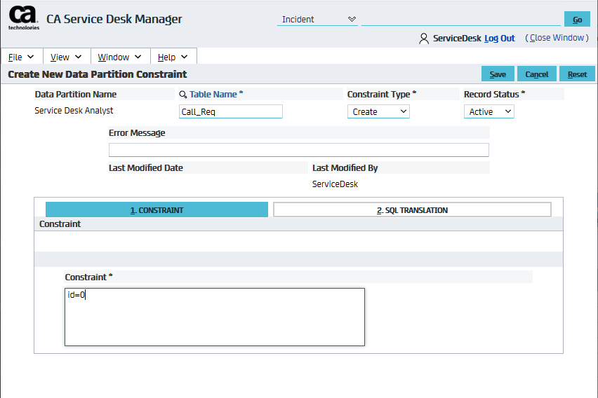This screenshot has width=598, height=398.
Task: Click the Go search button
Action: click(577, 20)
